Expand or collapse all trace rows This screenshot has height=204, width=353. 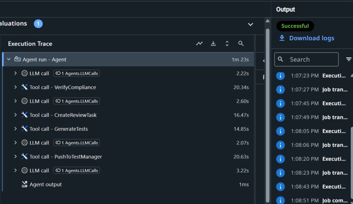(x=227, y=43)
